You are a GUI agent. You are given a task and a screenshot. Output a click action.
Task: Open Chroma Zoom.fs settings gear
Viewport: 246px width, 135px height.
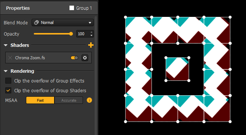point(85,58)
